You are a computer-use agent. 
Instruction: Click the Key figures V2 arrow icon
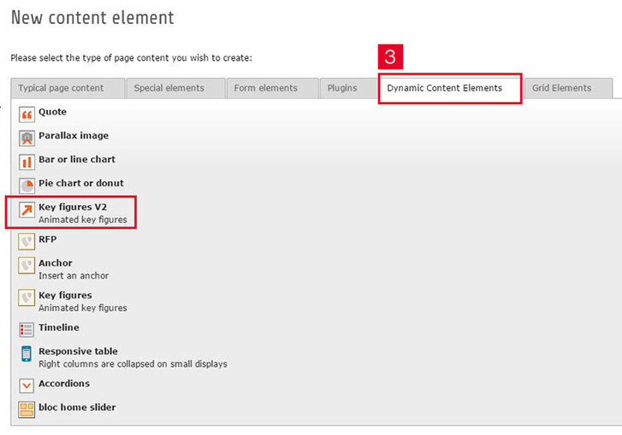tap(27, 210)
